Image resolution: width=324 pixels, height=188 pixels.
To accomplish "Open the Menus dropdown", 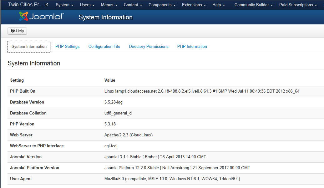I will (x=109, y=5).
